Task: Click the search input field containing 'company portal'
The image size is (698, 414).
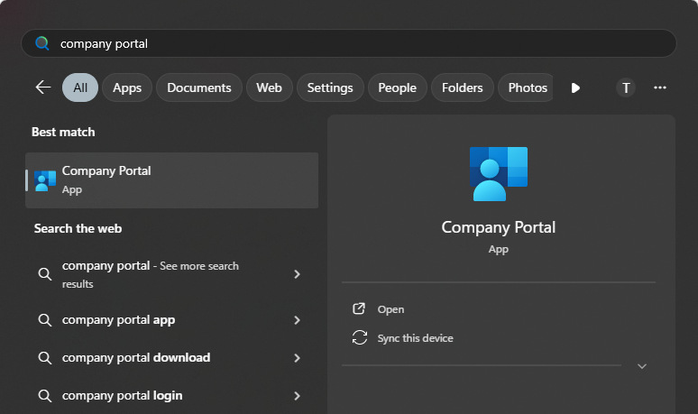Action: [x=349, y=43]
